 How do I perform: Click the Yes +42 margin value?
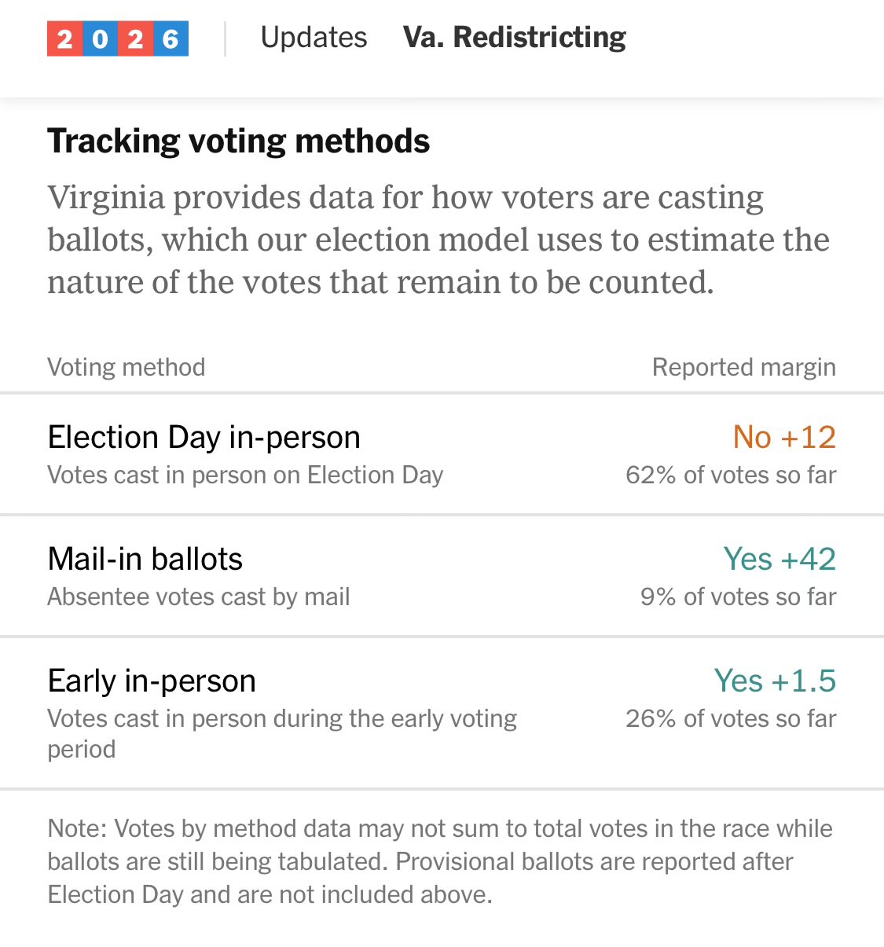coord(779,559)
